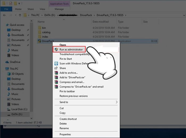The height and width of the screenshot is (138, 186).
Task: Select Compress to "DriverPack.rar" and email
Action: pos(82,87)
